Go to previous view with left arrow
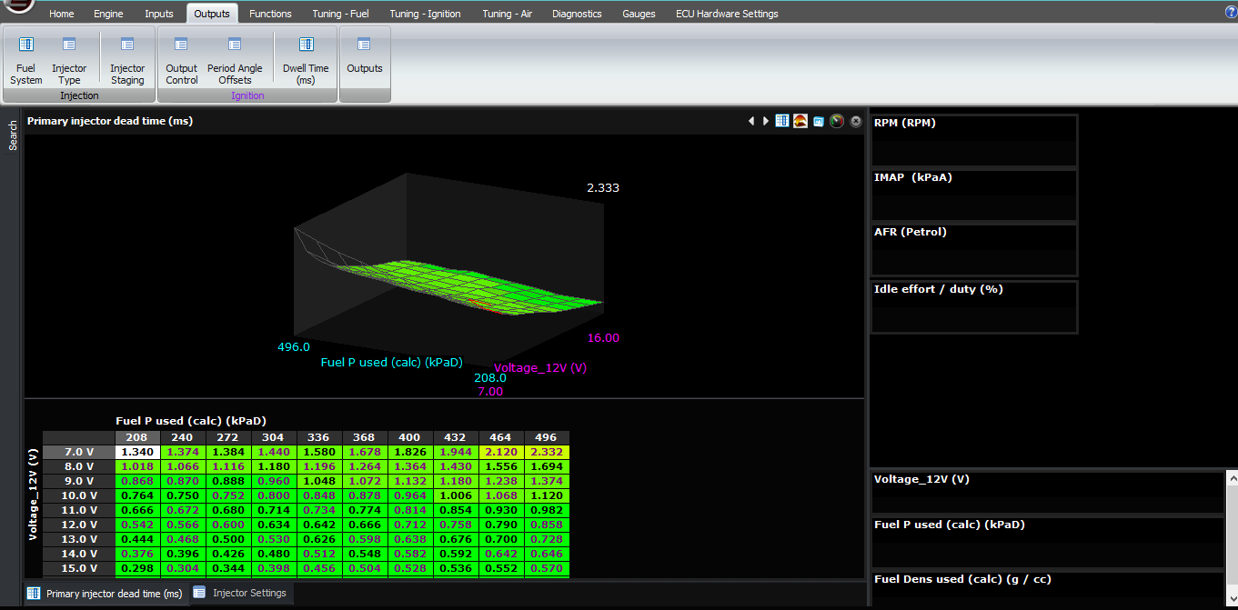The height and width of the screenshot is (610, 1238). 751,121
